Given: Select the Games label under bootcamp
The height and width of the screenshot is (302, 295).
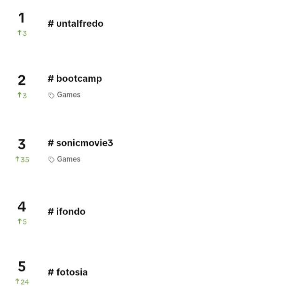Looking at the screenshot, I should 69,95.
